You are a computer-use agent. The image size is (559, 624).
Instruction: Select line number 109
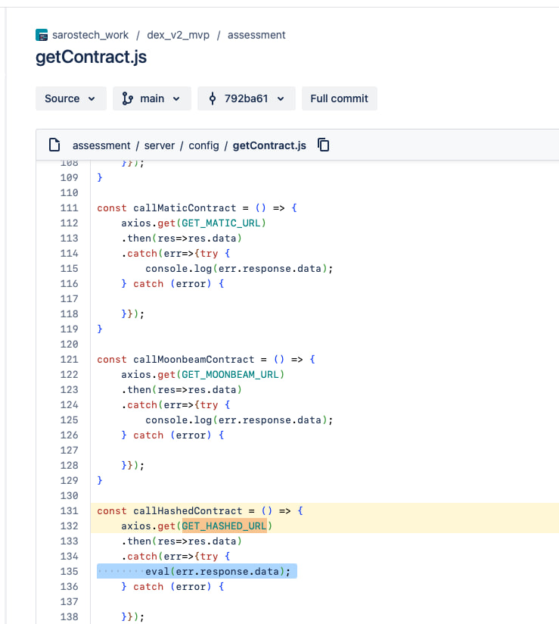point(69,177)
